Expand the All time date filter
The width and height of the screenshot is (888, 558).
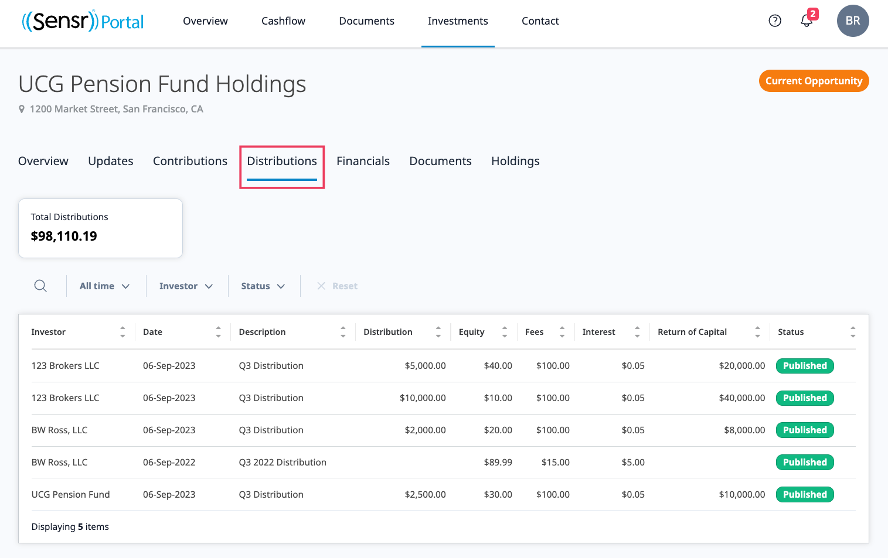pyautogui.click(x=105, y=286)
